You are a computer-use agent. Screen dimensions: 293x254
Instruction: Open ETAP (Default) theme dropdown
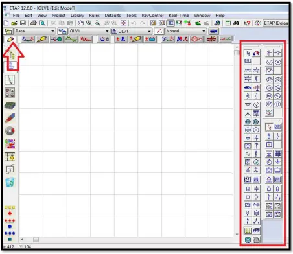[275, 23]
